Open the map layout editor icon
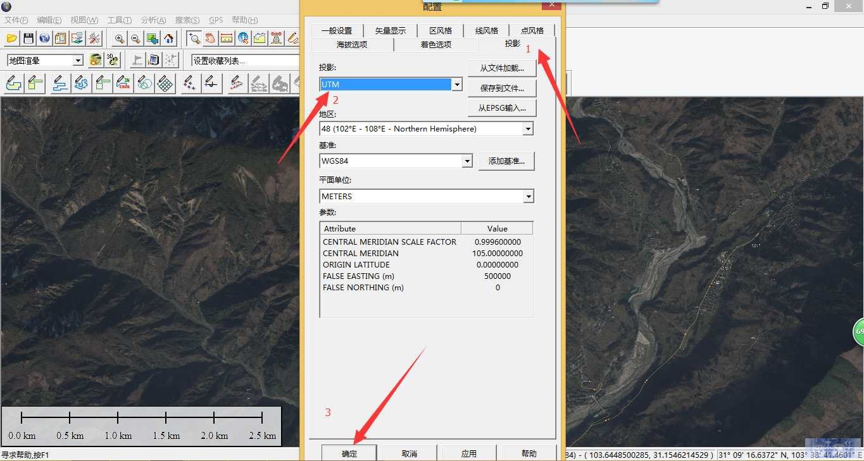This screenshot has height=461, width=864. click(61, 39)
